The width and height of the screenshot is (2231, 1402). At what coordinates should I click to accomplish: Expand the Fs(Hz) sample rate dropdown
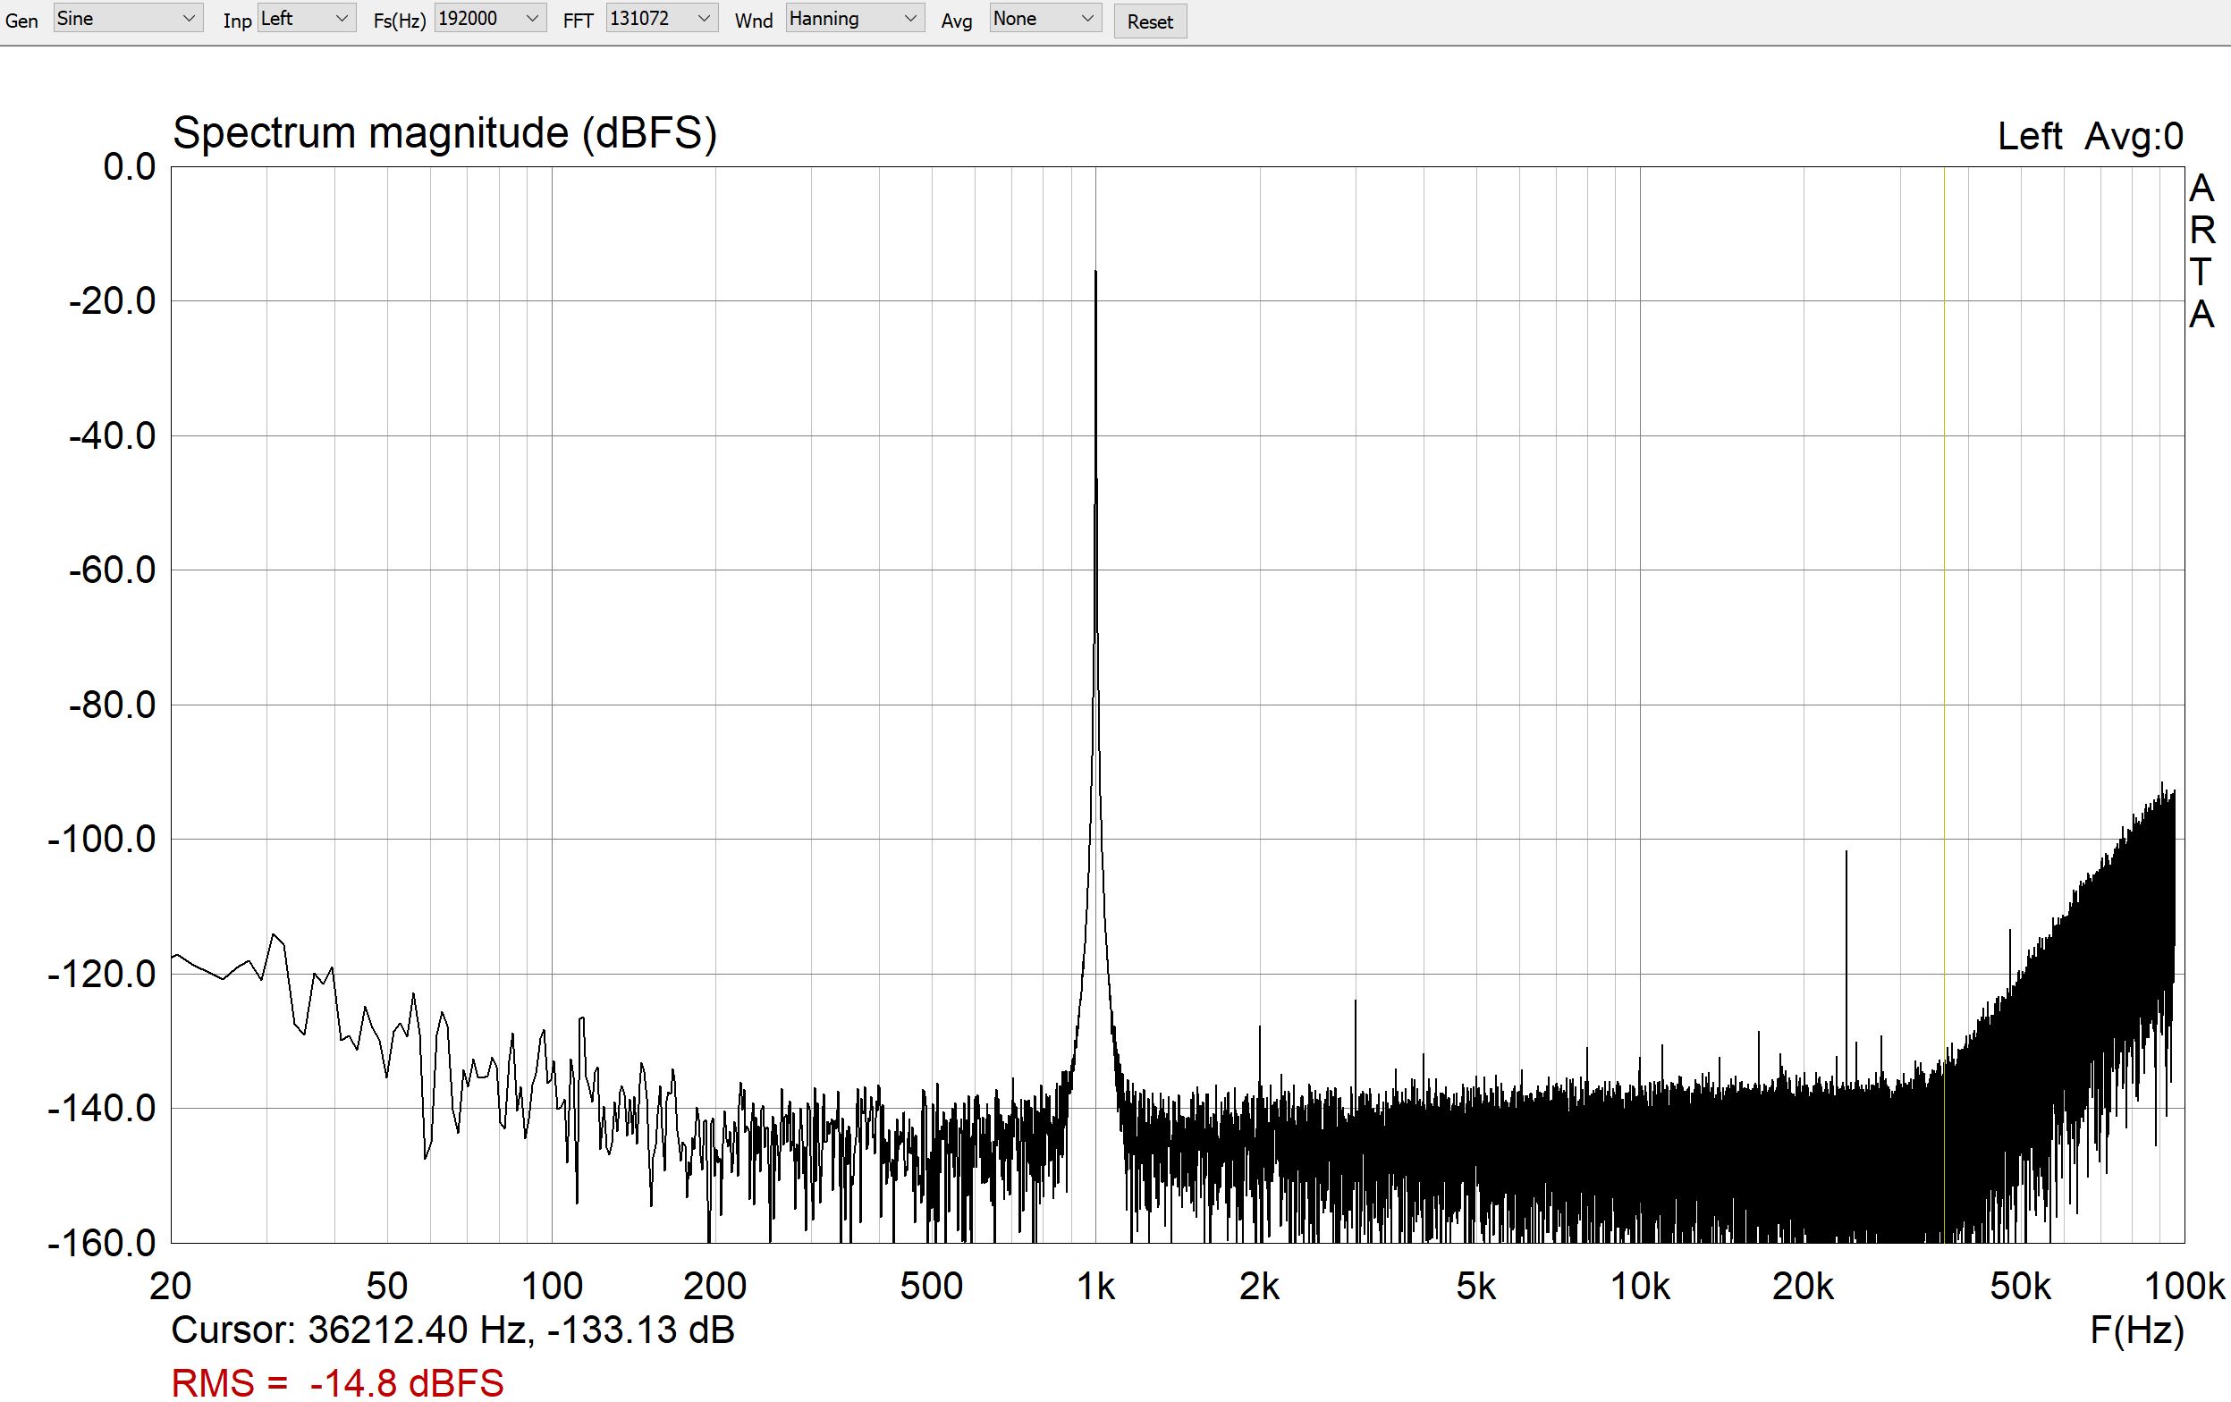point(489,19)
